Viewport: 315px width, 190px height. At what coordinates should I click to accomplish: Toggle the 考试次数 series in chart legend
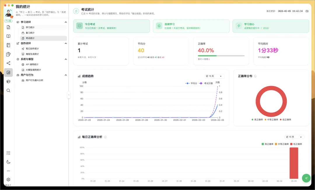(206, 83)
